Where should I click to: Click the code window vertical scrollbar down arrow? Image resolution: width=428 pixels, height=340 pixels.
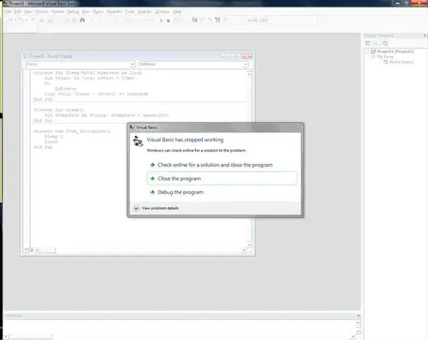(x=249, y=244)
